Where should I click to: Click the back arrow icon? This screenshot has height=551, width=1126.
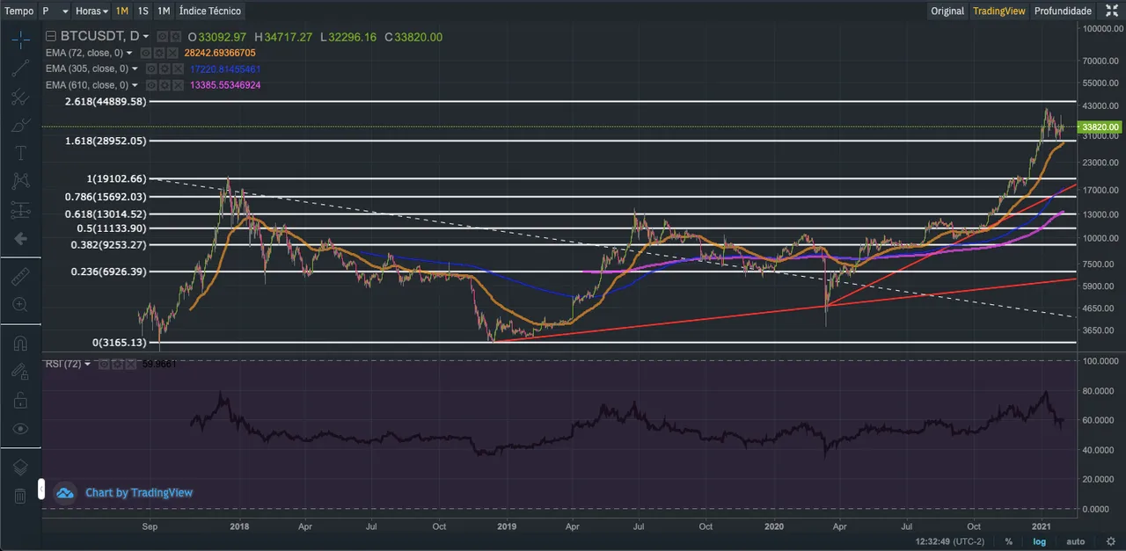pos(20,238)
